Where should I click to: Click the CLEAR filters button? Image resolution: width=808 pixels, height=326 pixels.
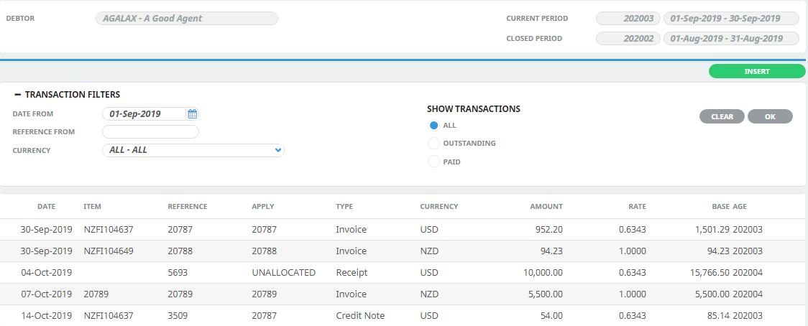tap(722, 116)
